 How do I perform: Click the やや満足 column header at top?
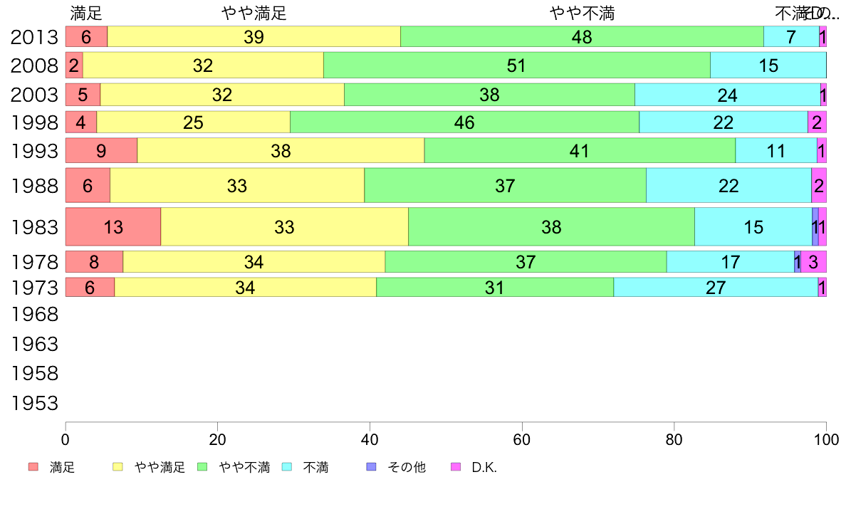(x=254, y=13)
